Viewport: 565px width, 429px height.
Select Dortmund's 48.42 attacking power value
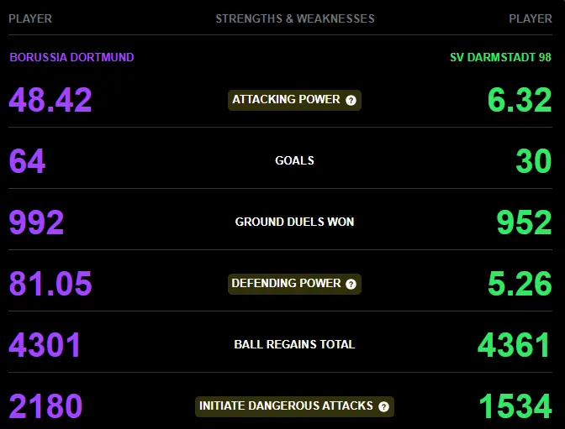tap(50, 100)
